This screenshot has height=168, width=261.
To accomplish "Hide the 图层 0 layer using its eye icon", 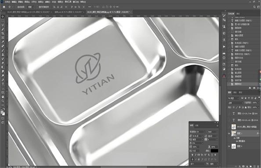I will tap(229, 146).
